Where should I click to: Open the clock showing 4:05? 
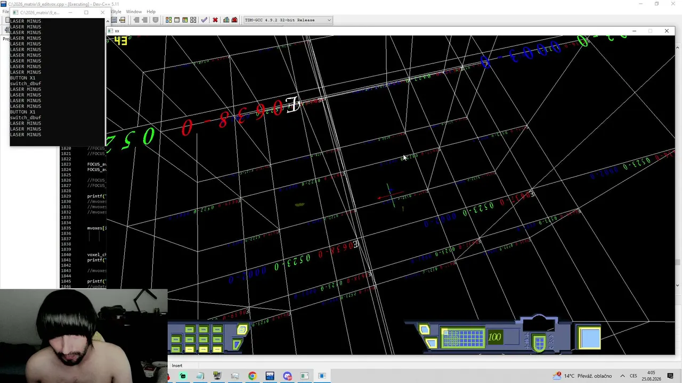[651, 376]
